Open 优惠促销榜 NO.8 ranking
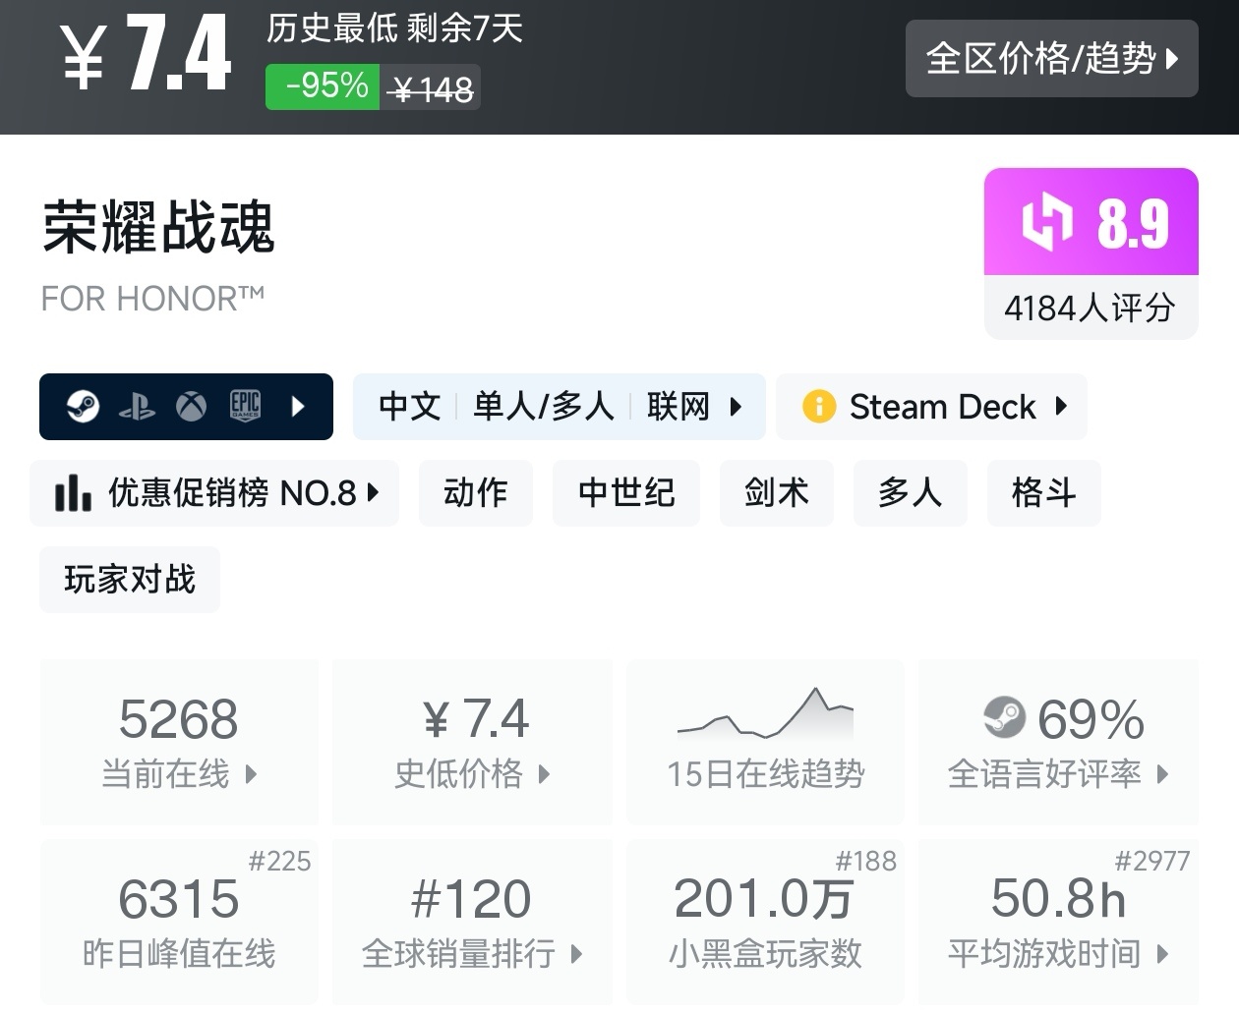This screenshot has width=1239, height=1013. pyautogui.click(x=214, y=492)
